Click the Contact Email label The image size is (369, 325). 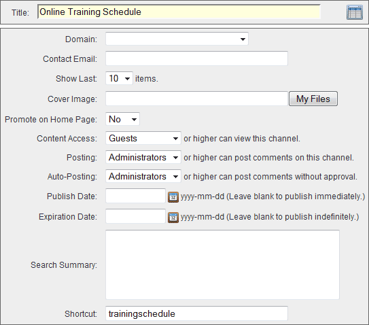pos(70,59)
